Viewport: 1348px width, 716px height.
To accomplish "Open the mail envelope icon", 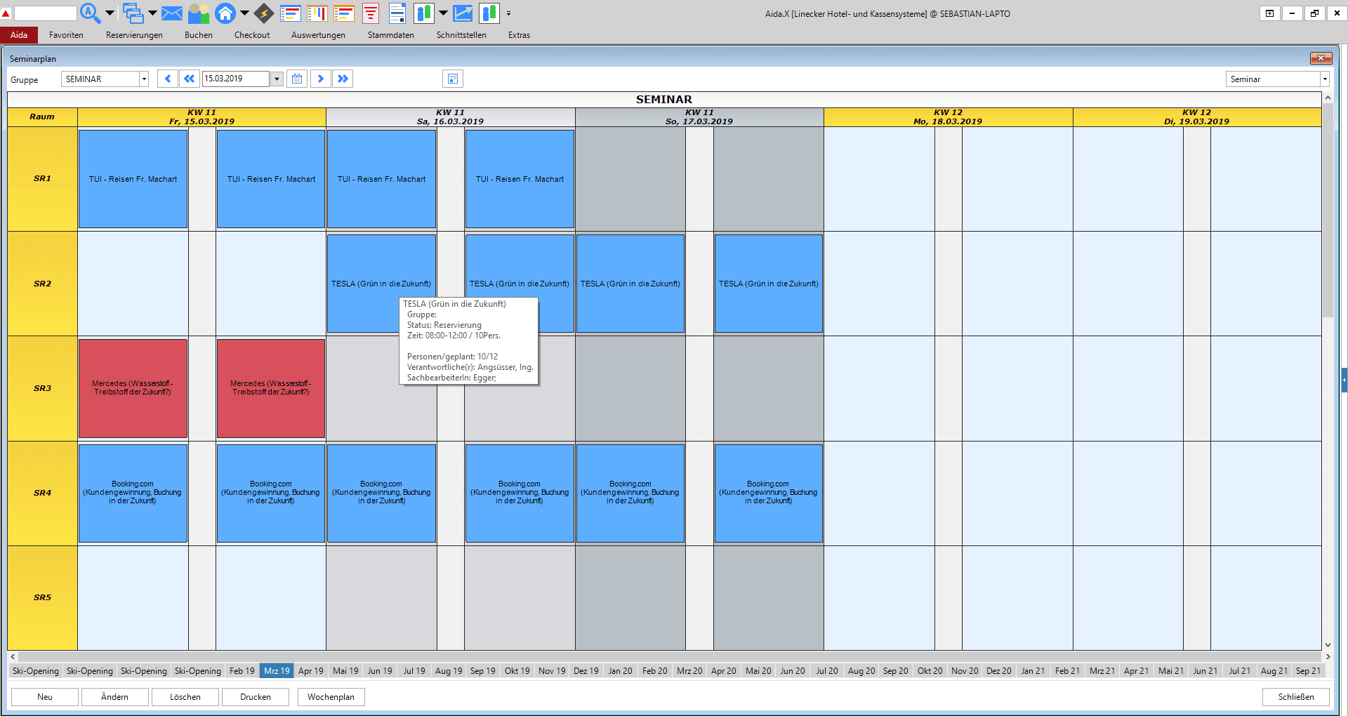I will click(172, 13).
